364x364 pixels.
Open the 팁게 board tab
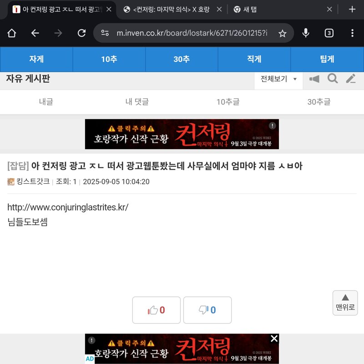click(327, 59)
